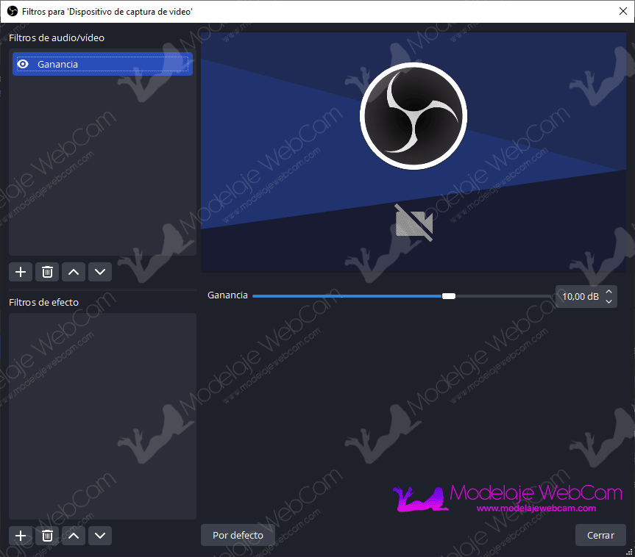Click the resize grip at window corner

630,552
